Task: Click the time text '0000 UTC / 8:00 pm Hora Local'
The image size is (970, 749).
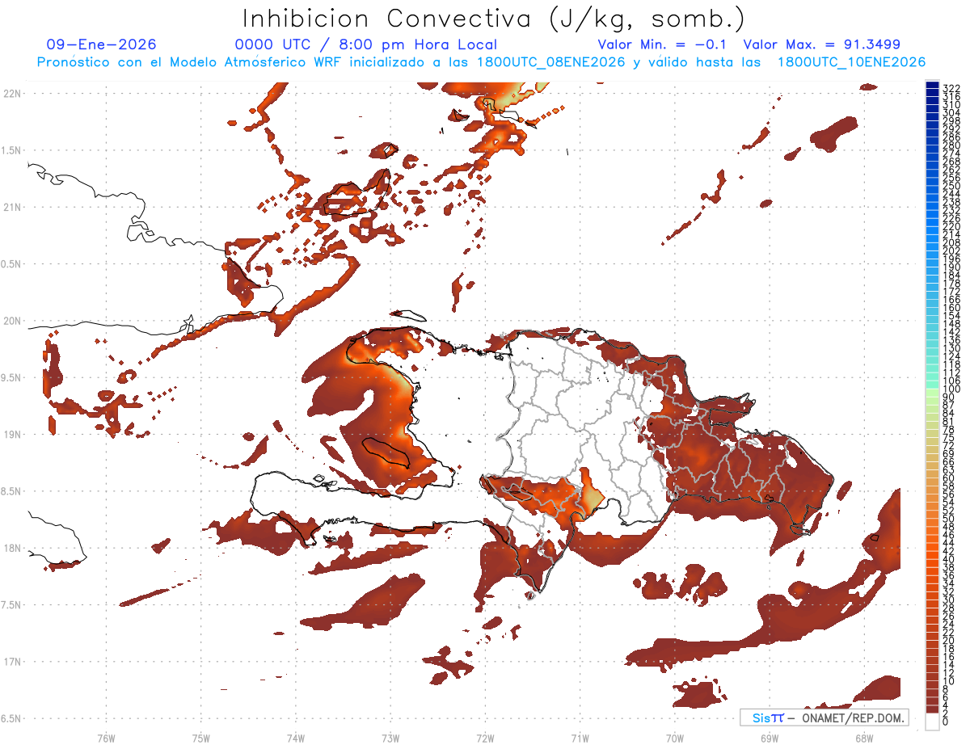Action: point(366,45)
